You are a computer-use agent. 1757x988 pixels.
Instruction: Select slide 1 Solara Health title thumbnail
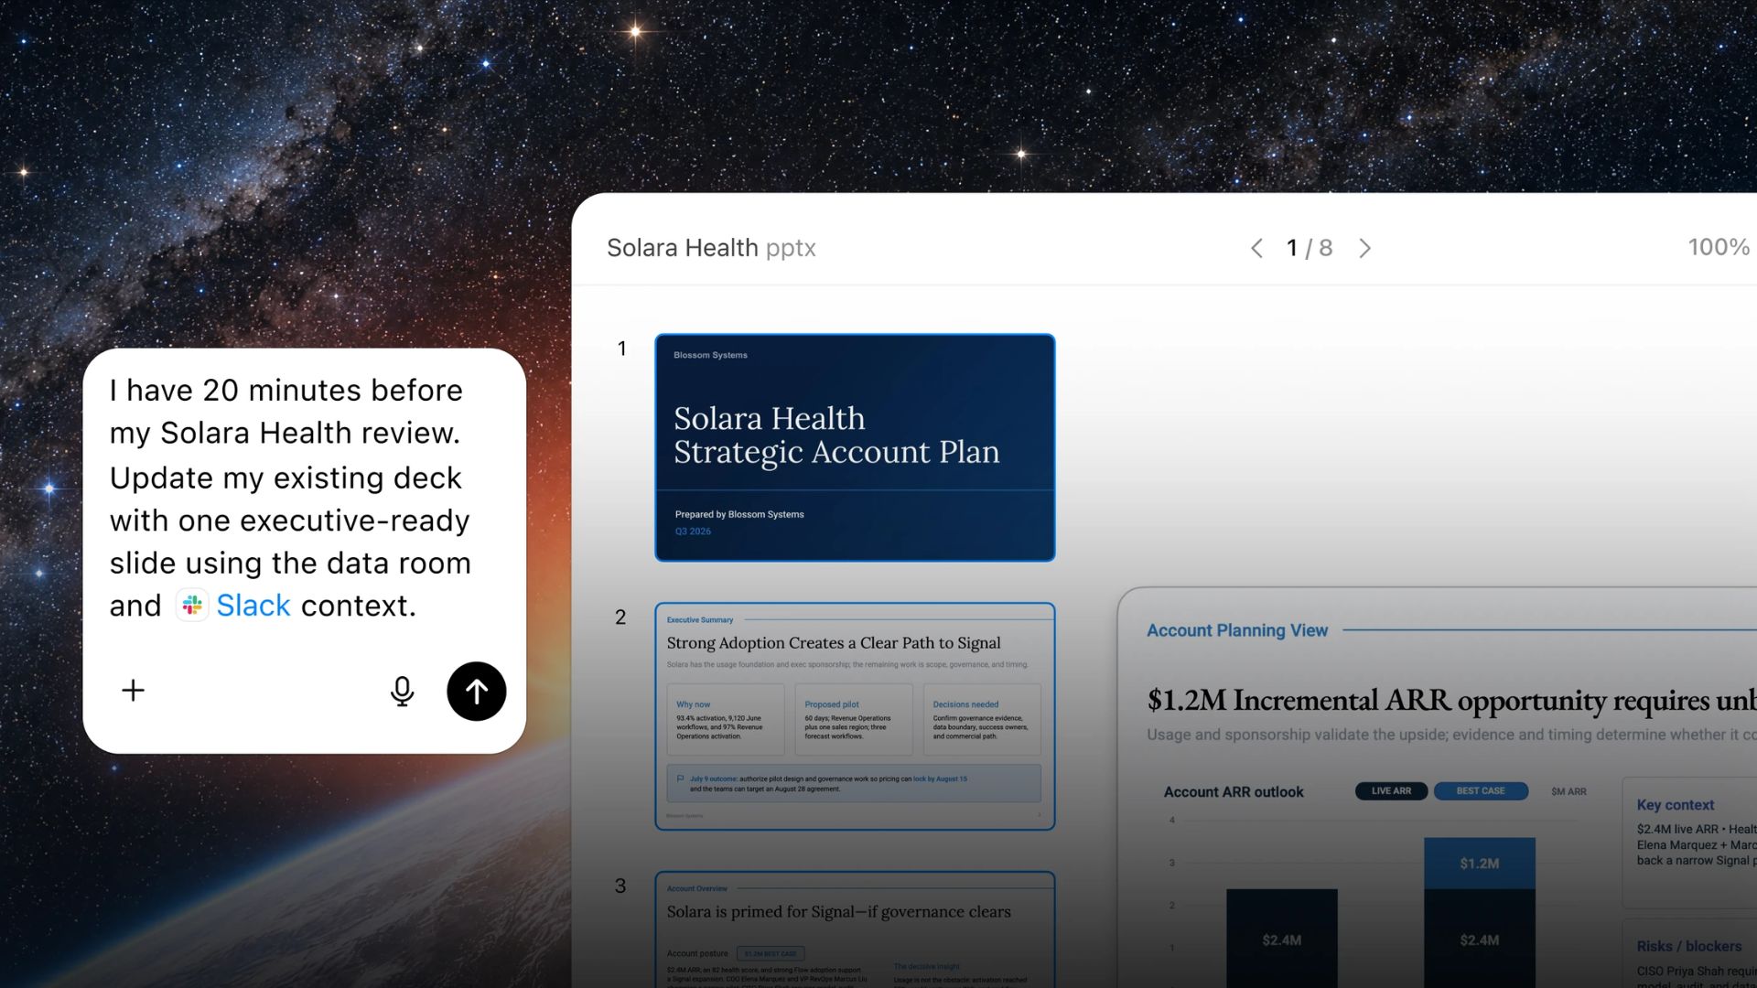click(855, 447)
